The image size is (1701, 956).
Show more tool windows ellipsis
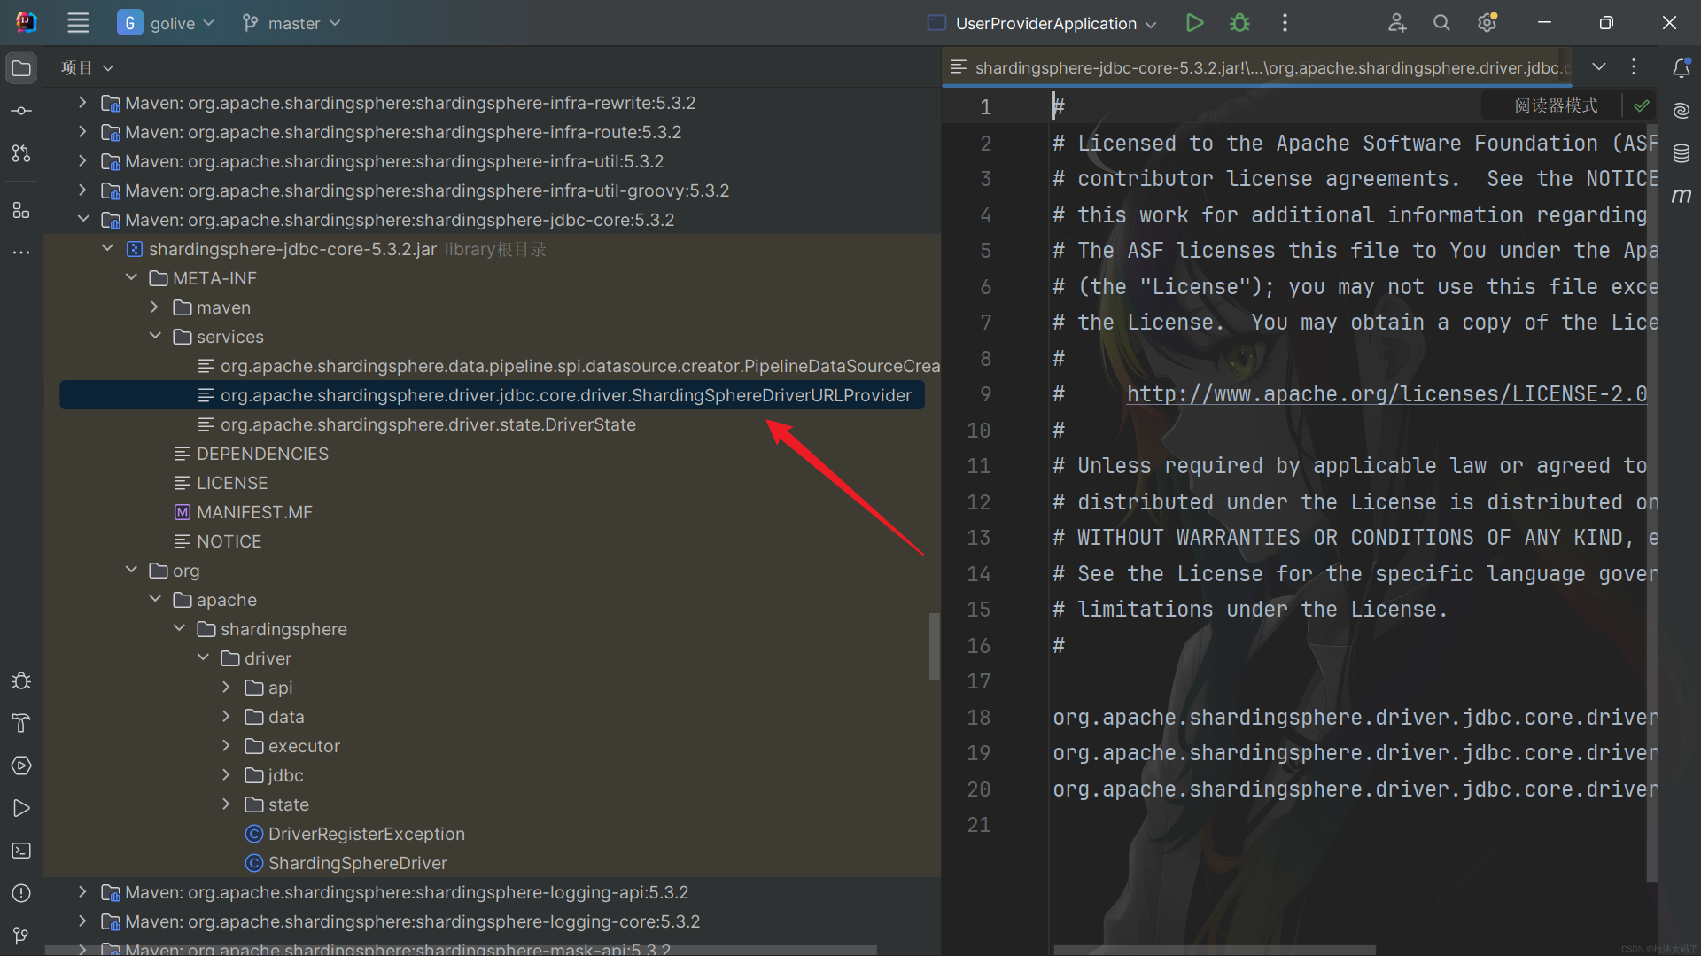[21, 253]
